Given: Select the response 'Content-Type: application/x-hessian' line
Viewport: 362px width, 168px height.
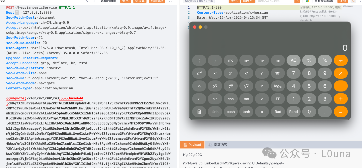Looking at the screenshot, I should tap(233, 12).
